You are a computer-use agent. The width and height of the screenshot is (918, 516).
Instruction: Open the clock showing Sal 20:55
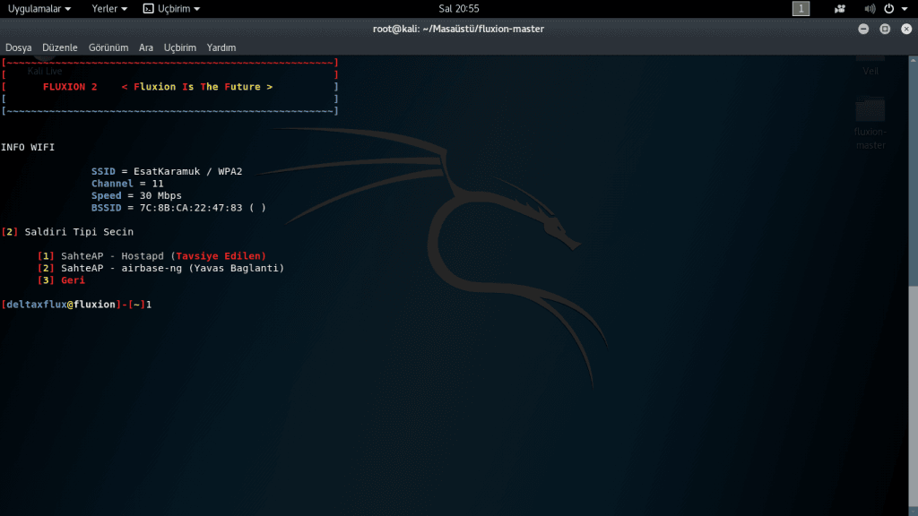click(458, 9)
